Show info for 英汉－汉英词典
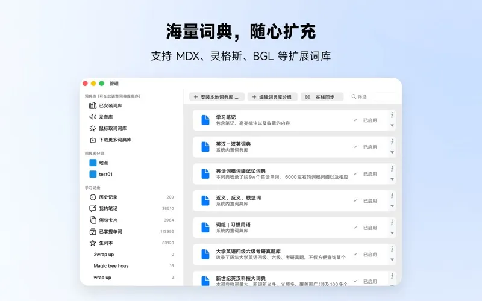The image size is (482, 301). click(x=392, y=142)
